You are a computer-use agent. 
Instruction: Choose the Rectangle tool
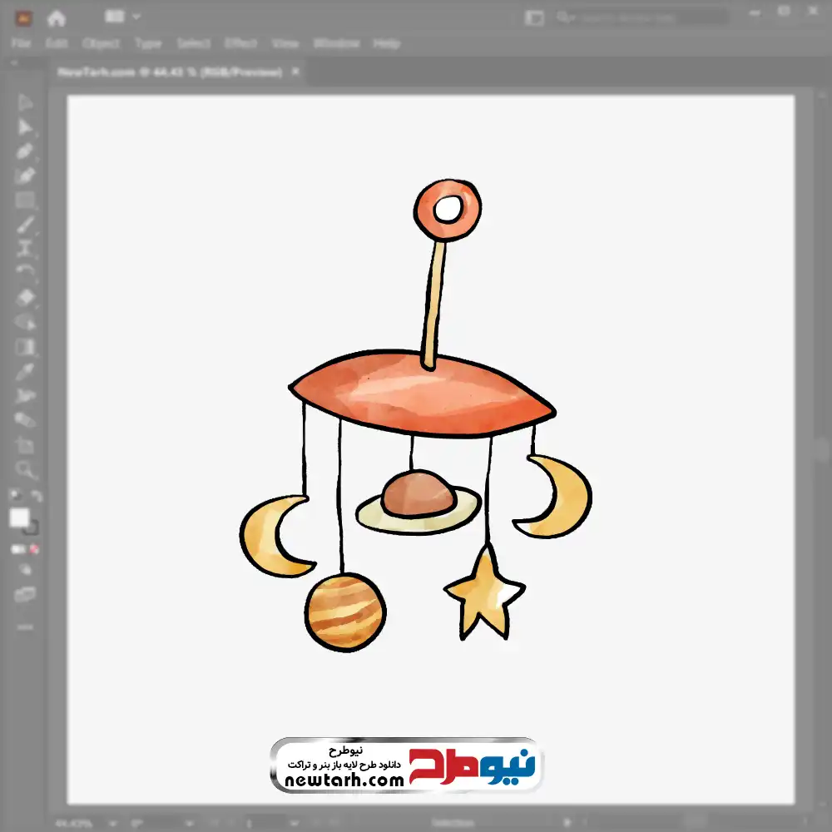coord(25,200)
